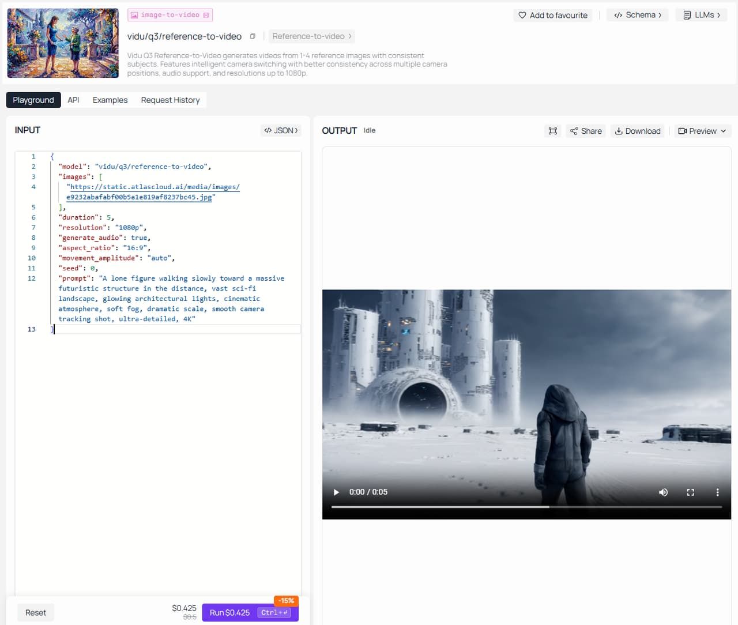The width and height of the screenshot is (738, 625).
Task: Click the fullscreen frame icon in output toolbar
Action: [552, 131]
